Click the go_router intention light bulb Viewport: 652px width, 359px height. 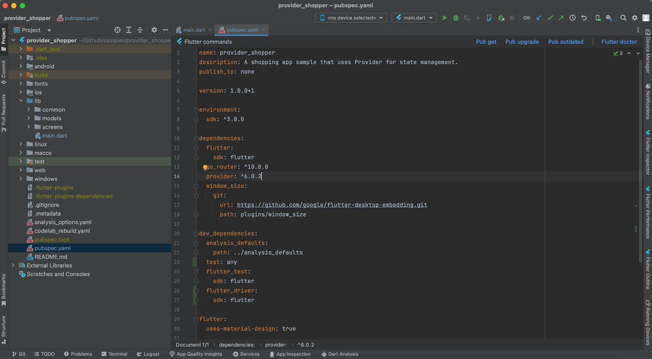tap(205, 167)
